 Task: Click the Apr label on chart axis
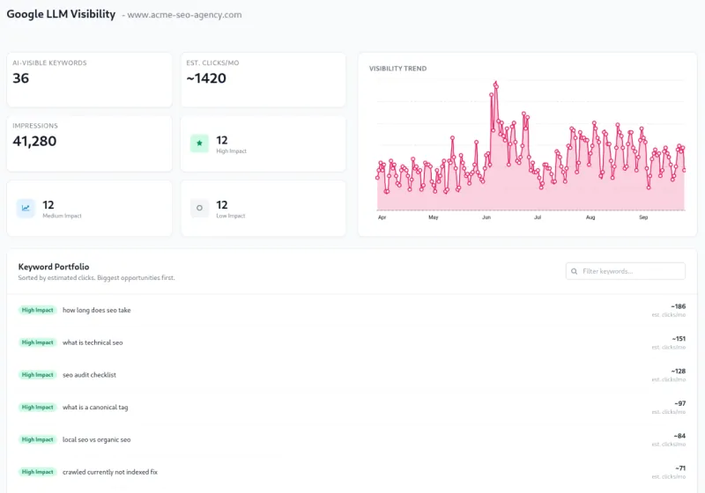pyautogui.click(x=382, y=217)
